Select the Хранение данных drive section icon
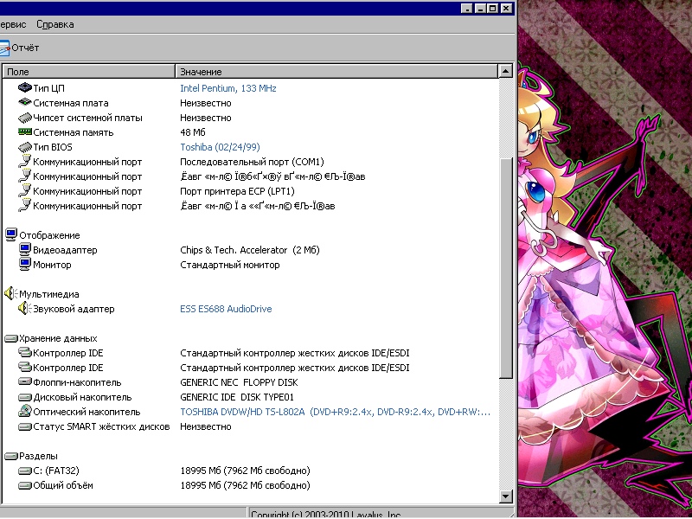692x519 pixels. pos(11,338)
